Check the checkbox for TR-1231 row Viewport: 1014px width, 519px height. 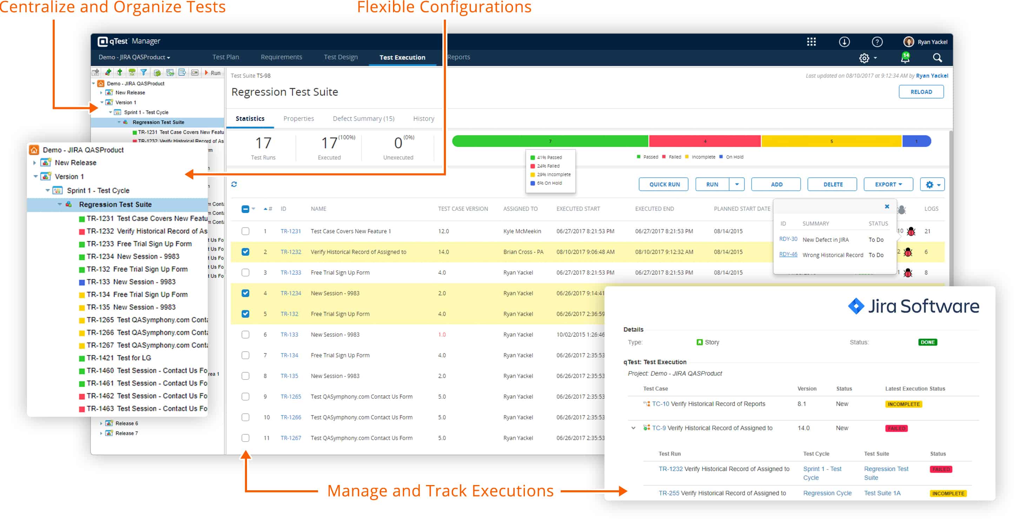coord(245,231)
